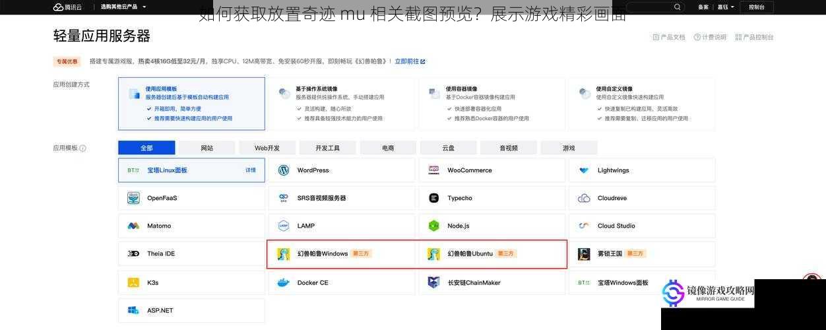Open 产品控制台 link
The height and width of the screenshot is (330, 826).
[x=754, y=37]
